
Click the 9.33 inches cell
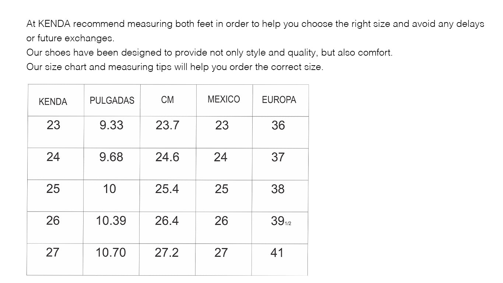[111, 125]
